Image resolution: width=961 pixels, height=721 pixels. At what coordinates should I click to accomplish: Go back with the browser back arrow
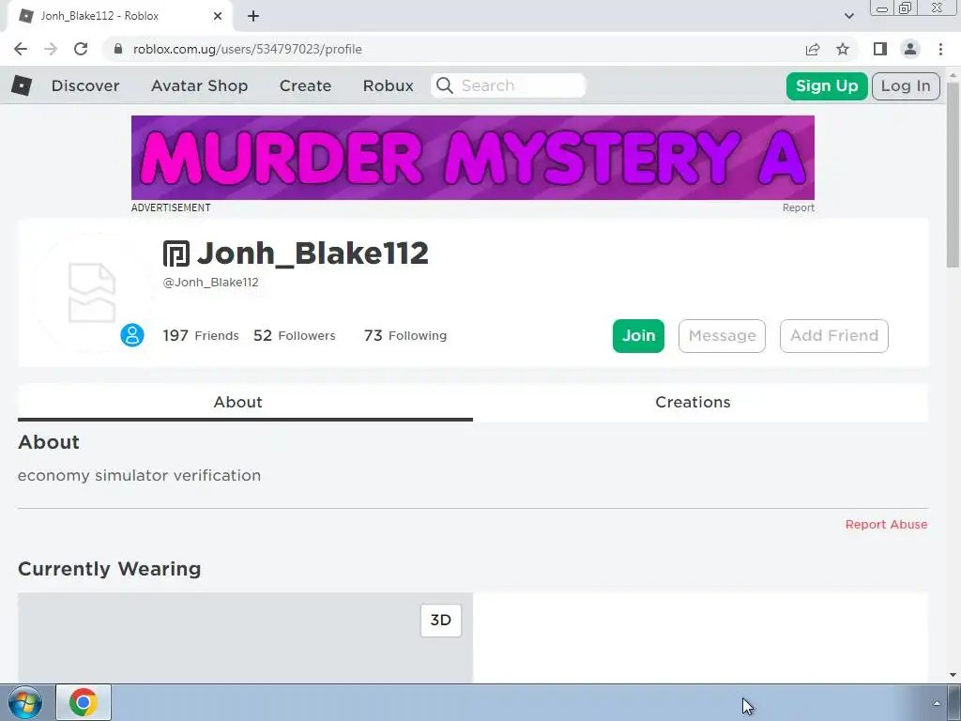[21, 49]
